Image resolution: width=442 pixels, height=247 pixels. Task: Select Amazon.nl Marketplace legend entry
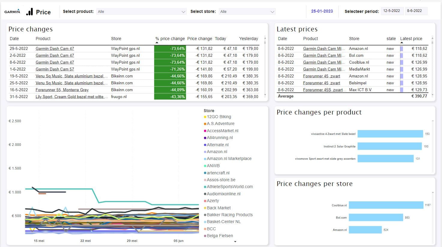point(228,158)
